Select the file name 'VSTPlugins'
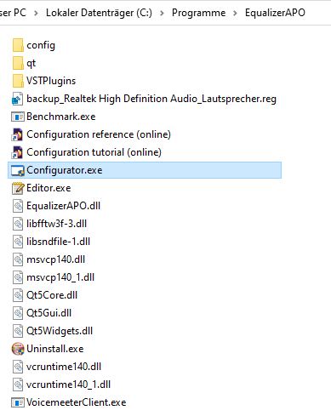The width and height of the screenshot is (331, 416). [x=51, y=81]
